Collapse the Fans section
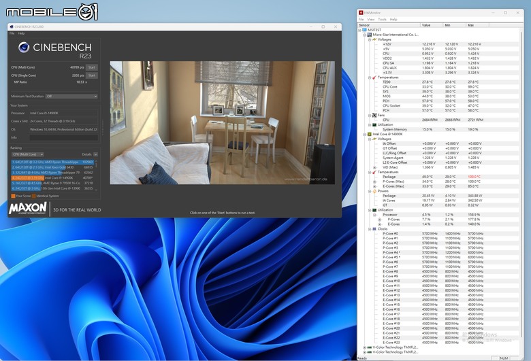Screen dimensions: 531x361 (x=370, y=116)
